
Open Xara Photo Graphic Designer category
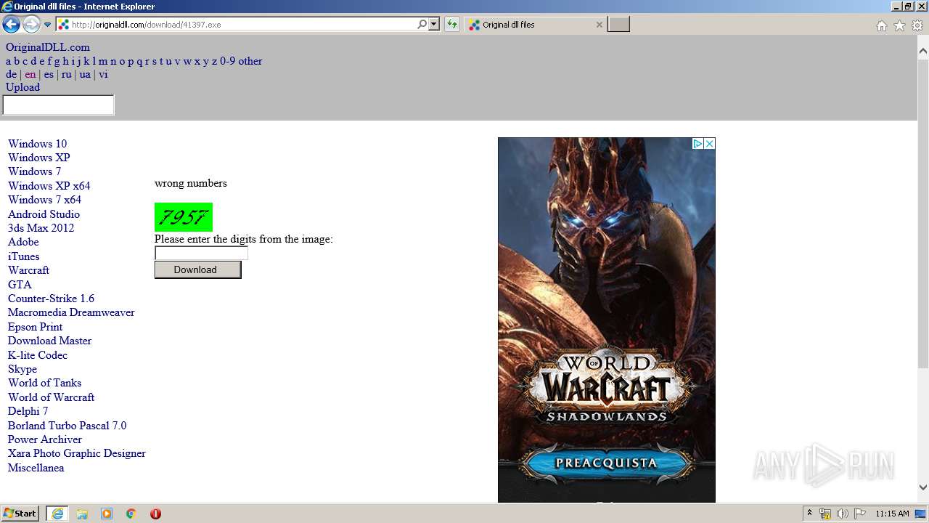[x=77, y=453]
